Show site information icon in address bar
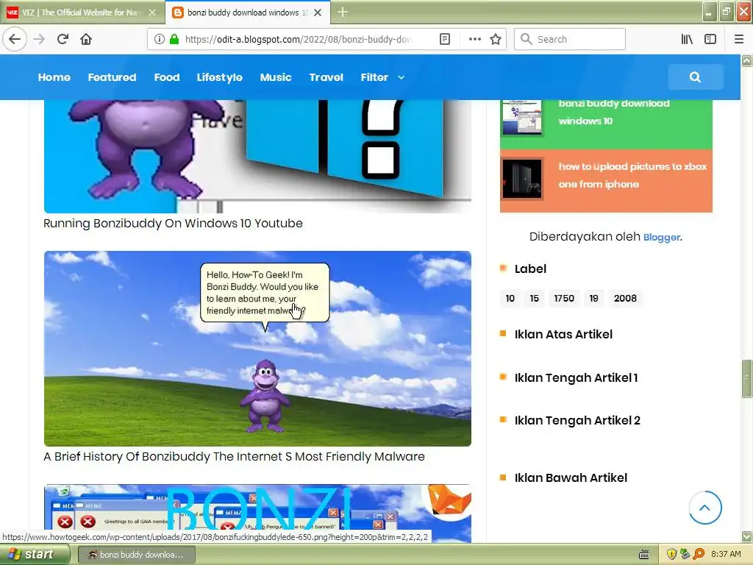 point(159,39)
